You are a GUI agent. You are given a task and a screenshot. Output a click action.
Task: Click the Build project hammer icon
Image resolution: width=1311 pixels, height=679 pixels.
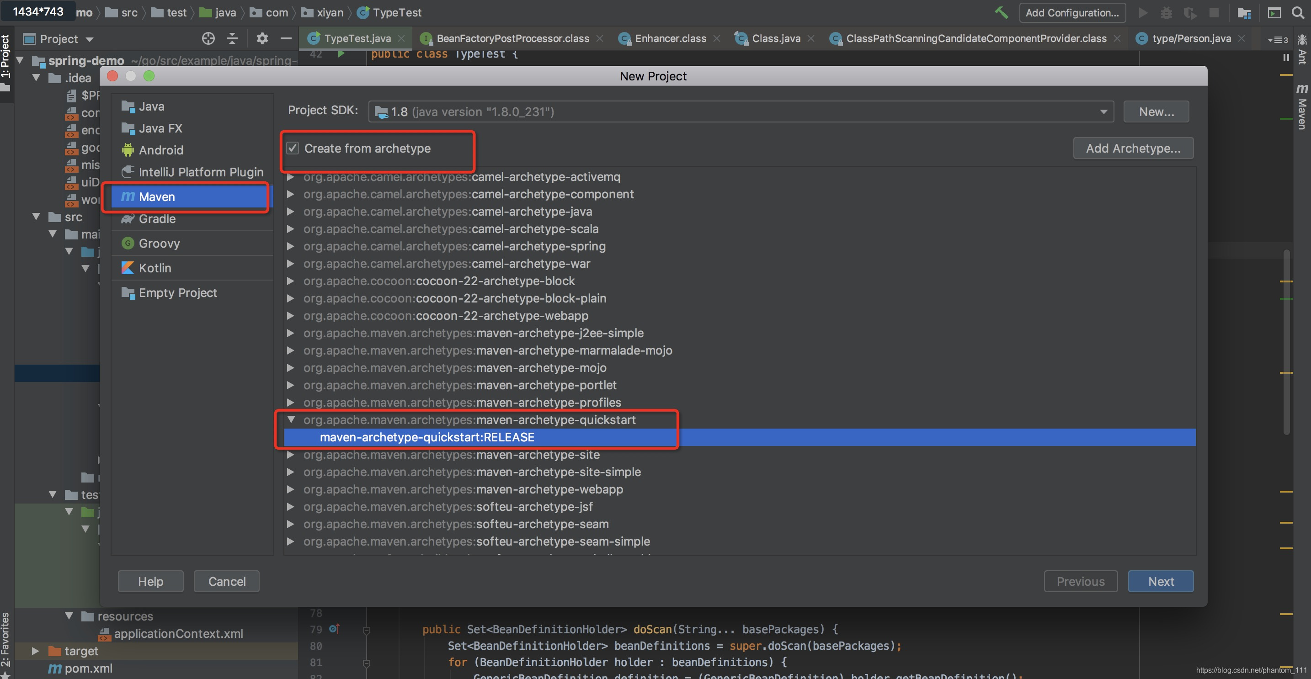(x=1001, y=12)
